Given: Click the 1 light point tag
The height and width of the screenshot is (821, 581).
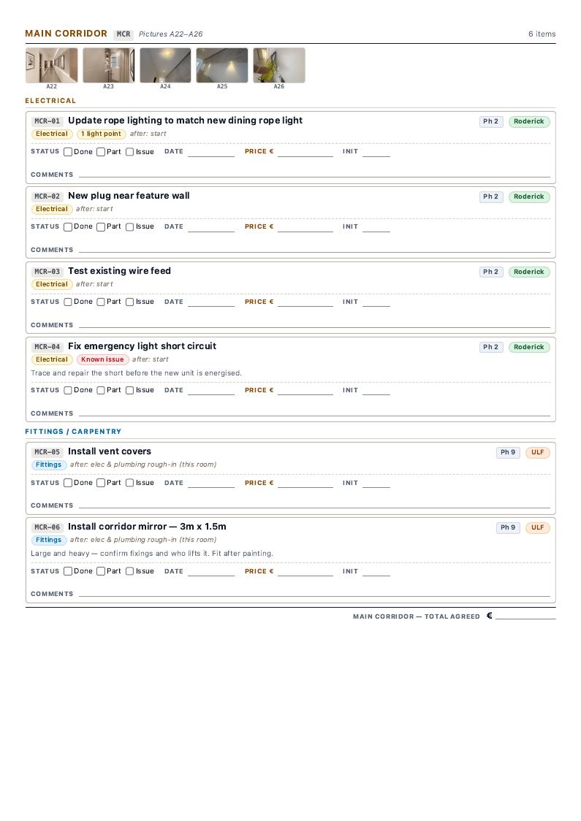Looking at the screenshot, I should (x=101, y=134).
